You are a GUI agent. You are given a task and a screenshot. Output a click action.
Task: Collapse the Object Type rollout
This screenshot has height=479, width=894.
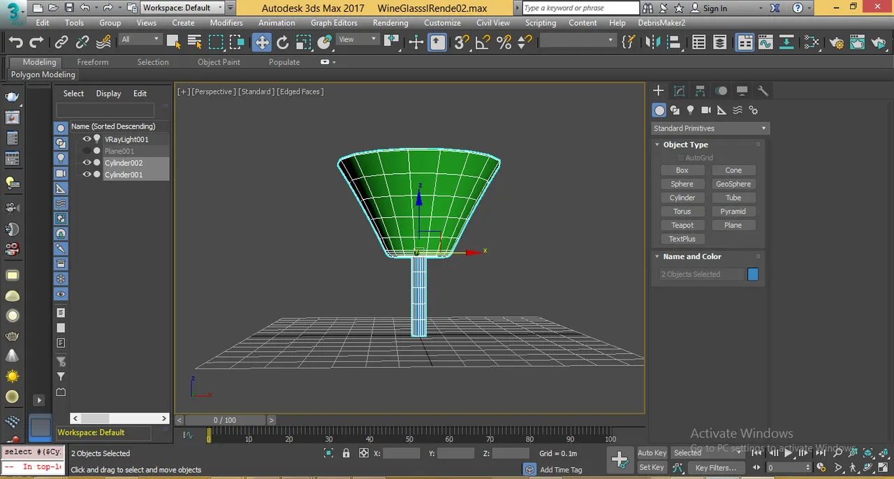pos(657,145)
